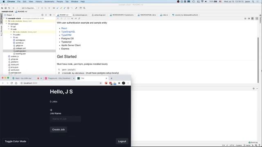Expand the api folder

pos(9,27)
